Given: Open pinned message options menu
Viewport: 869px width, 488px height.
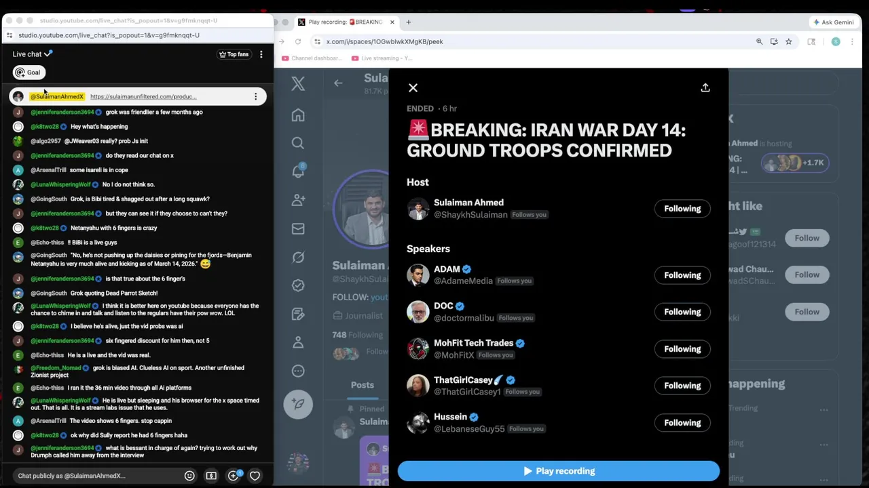Looking at the screenshot, I should pyautogui.click(x=255, y=97).
